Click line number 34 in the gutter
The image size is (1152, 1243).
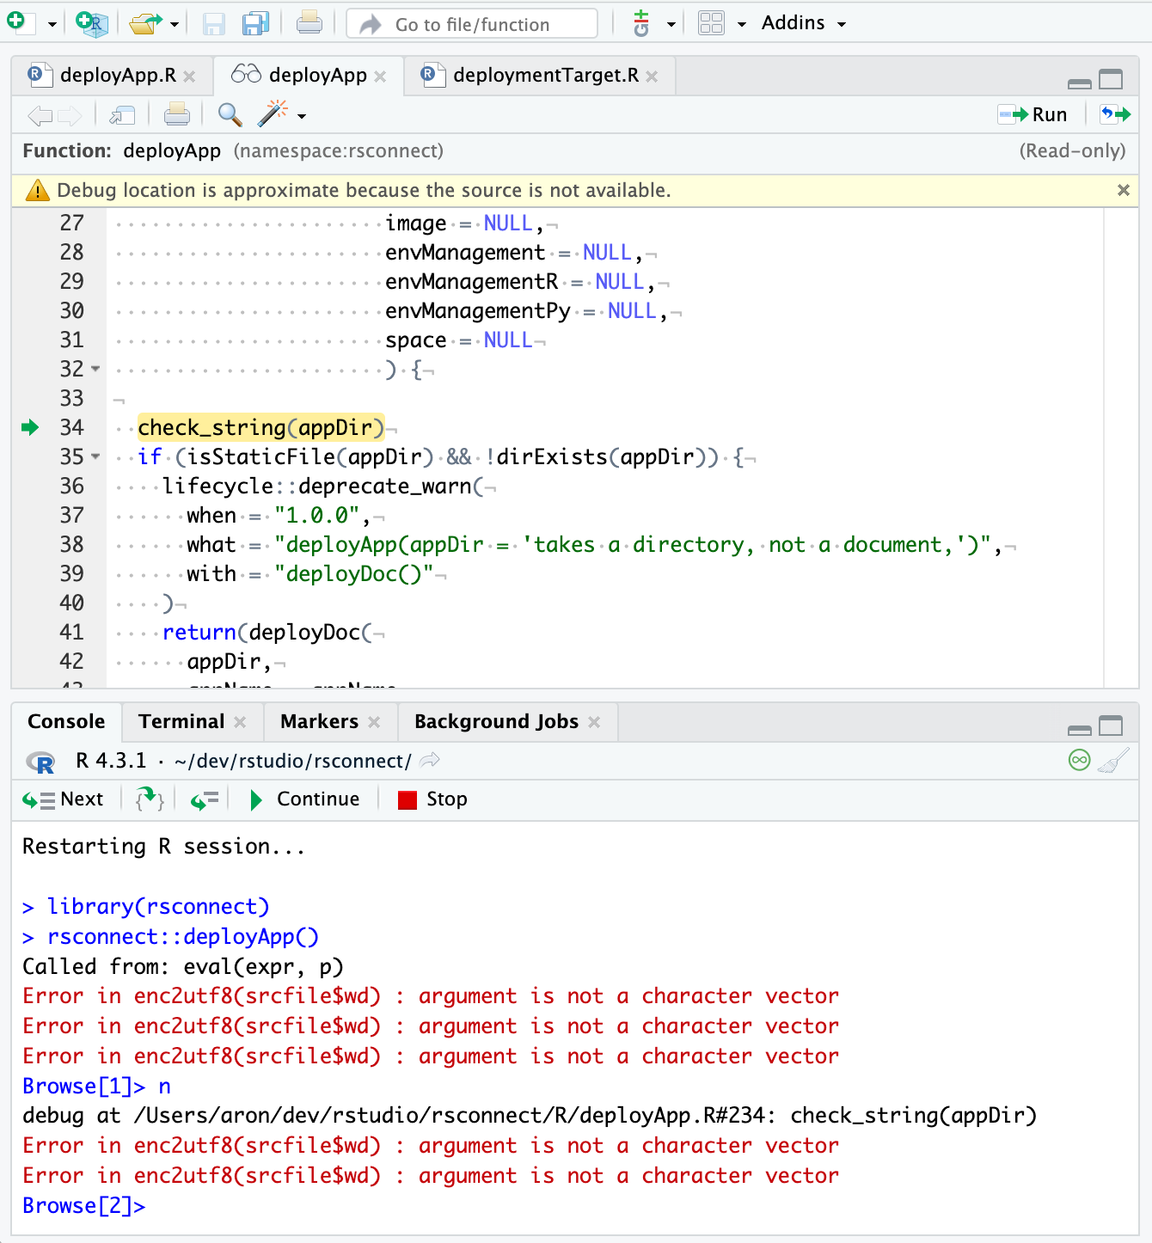click(x=71, y=428)
